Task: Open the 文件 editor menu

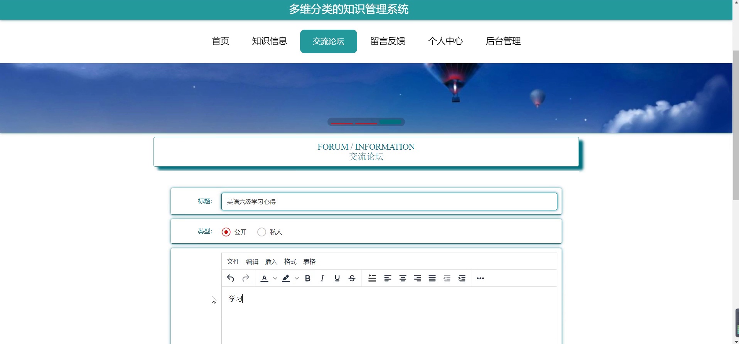Action: pyautogui.click(x=233, y=261)
